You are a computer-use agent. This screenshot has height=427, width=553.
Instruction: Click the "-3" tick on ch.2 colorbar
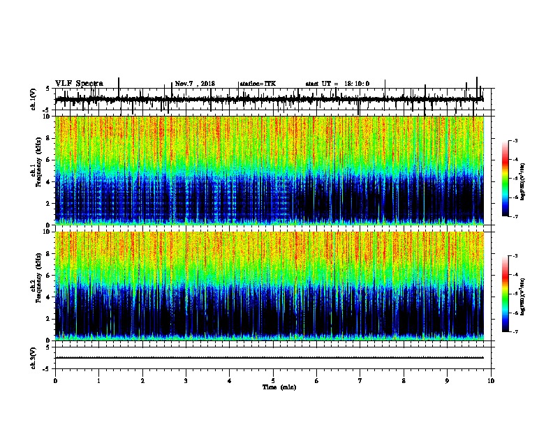515,256
